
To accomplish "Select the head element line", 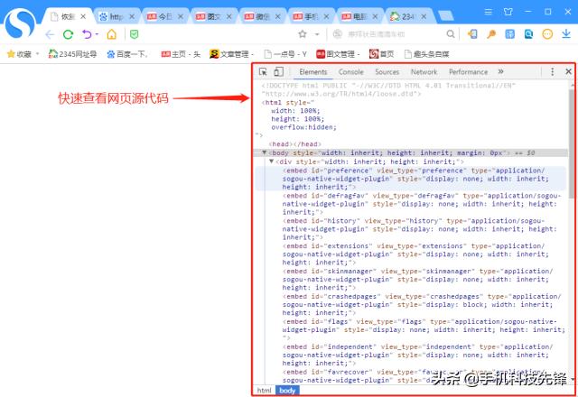I will (x=295, y=144).
